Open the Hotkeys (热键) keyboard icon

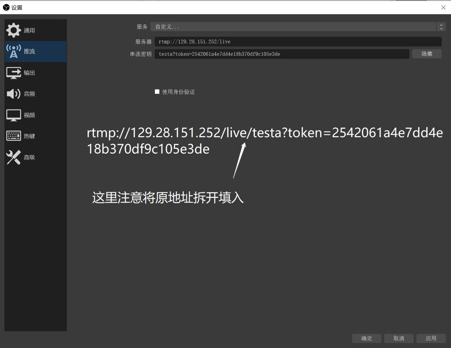[14, 136]
